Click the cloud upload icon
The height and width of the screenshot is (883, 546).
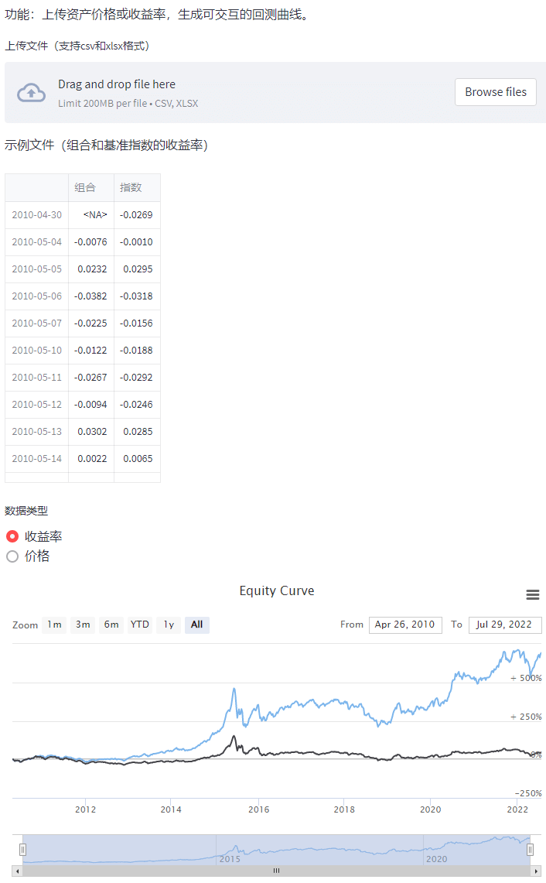(31, 92)
